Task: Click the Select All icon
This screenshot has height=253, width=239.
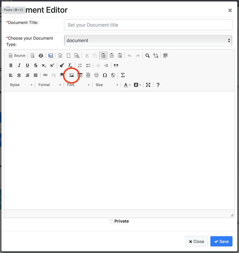Action: pyautogui.click(x=165, y=56)
